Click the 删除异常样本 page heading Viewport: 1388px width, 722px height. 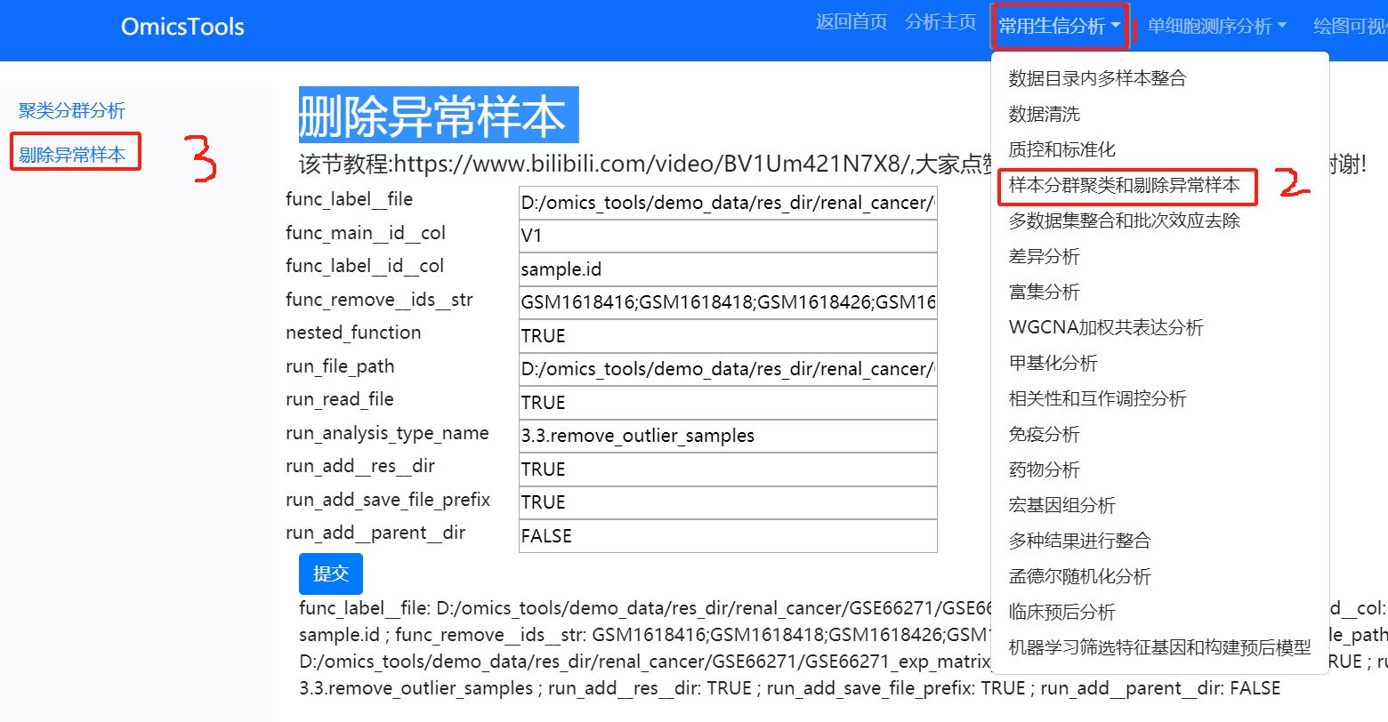click(439, 115)
